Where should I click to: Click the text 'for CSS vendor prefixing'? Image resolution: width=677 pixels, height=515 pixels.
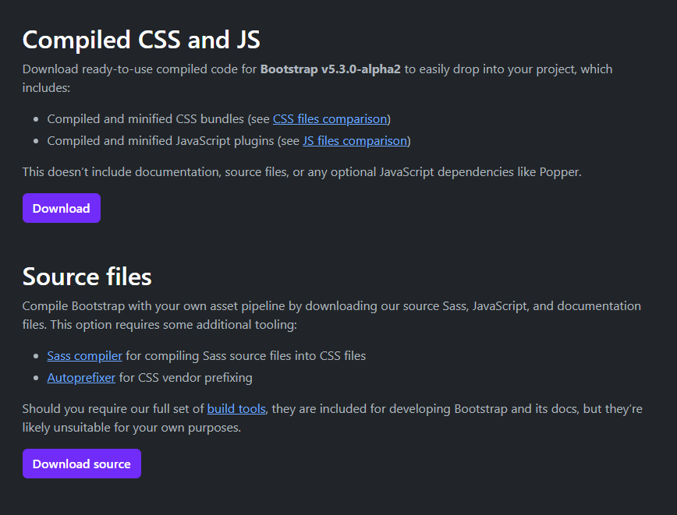coord(186,378)
